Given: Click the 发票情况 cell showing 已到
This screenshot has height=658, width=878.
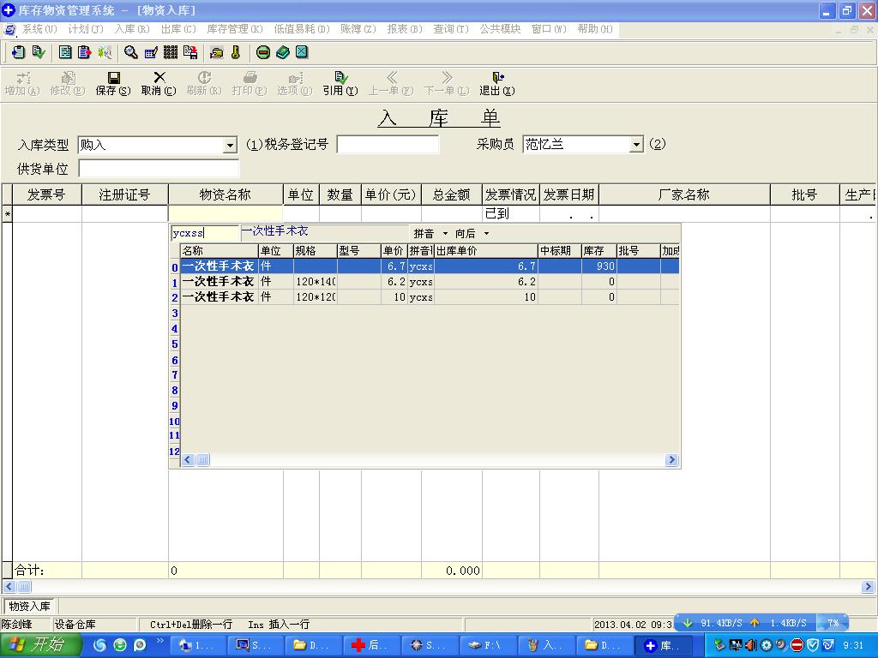Looking at the screenshot, I should click(x=511, y=213).
